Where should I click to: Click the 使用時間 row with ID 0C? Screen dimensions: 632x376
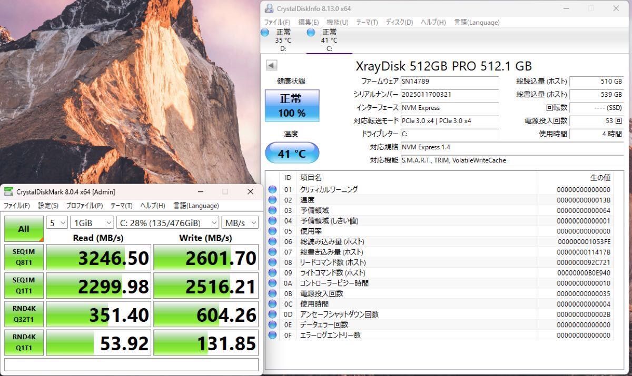pyautogui.click(x=440, y=304)
